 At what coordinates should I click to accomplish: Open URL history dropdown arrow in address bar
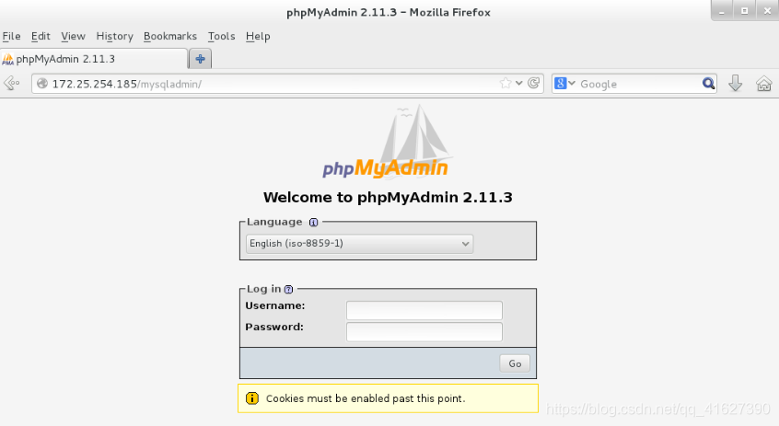(x=518, y=83)
